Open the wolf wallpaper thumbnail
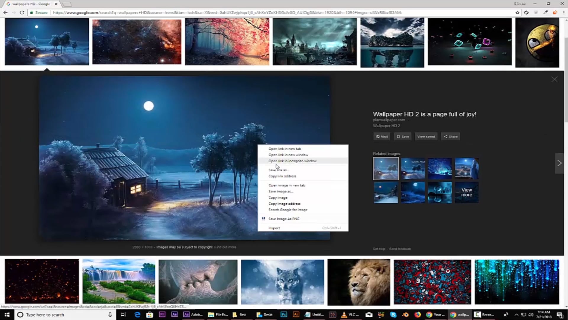The height and width of the screenshot is (320, 568). 282,282
